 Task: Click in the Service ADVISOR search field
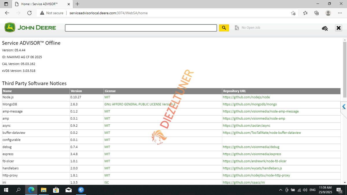(141, 28)
